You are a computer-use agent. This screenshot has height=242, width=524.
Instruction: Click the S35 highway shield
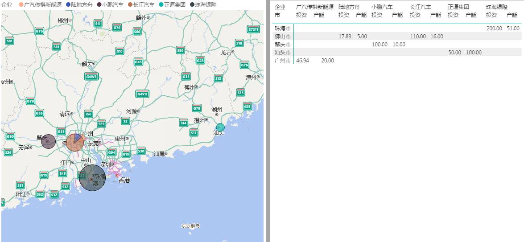pos(241,92)
